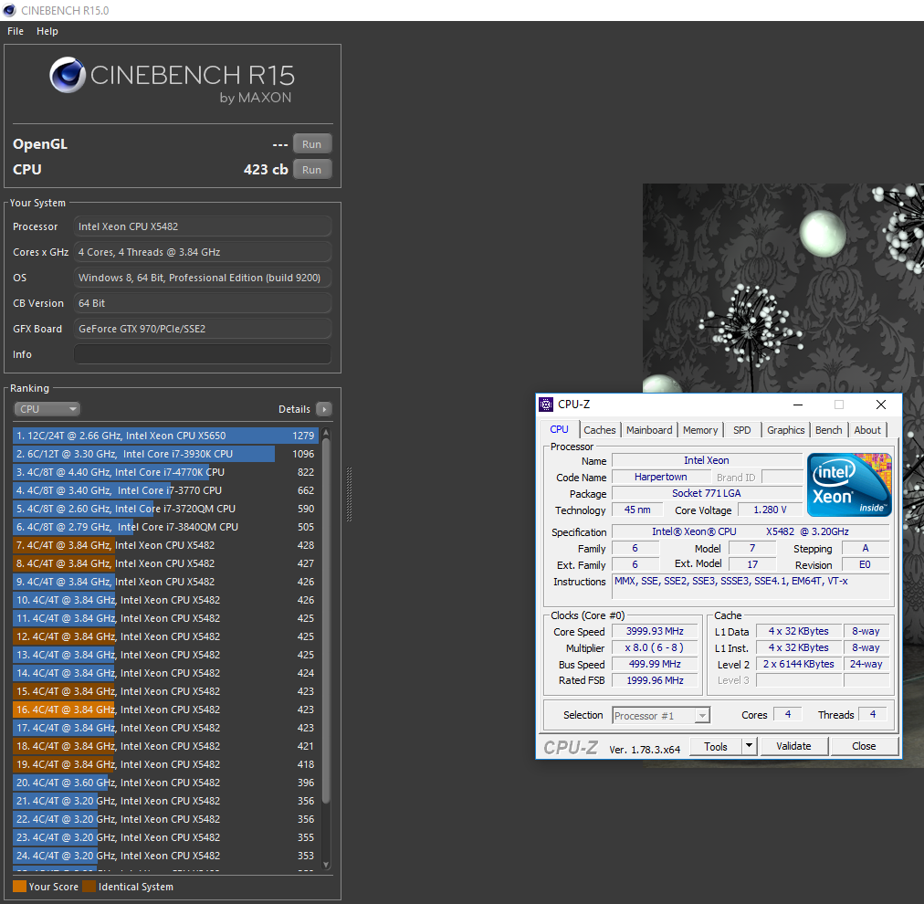924x904 pixels.
Task: Click the CPU-Z title bar icon
Action: 546,405
